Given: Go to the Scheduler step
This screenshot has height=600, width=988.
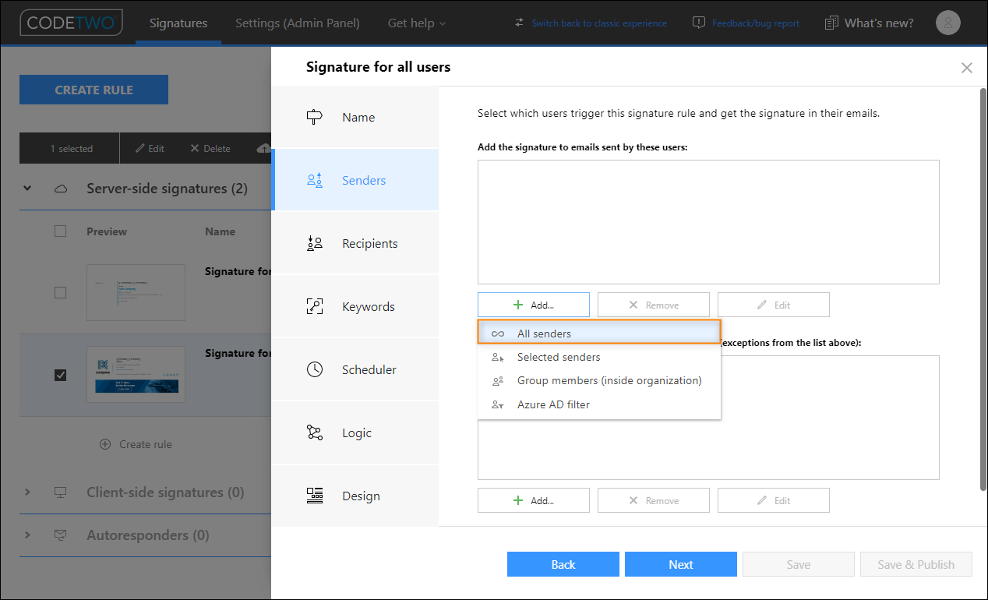Looking at the screenshot, I should coord(355,370).
